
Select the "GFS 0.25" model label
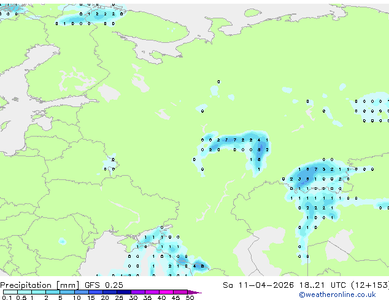coord(104,285)
